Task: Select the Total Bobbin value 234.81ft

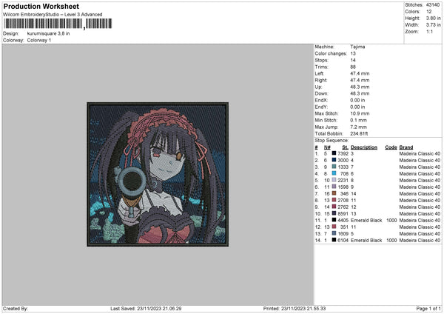Action: [x=359, y=133]
